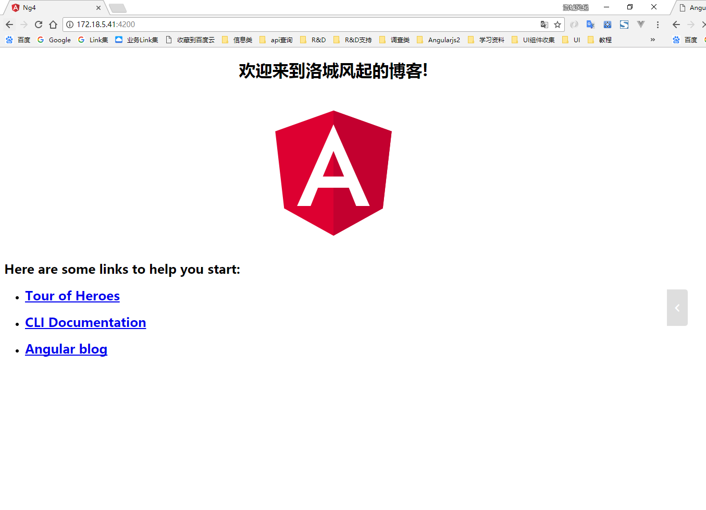Expand the 学习资料 bookmark folder

pyautogui.click(x=486, y=40)
